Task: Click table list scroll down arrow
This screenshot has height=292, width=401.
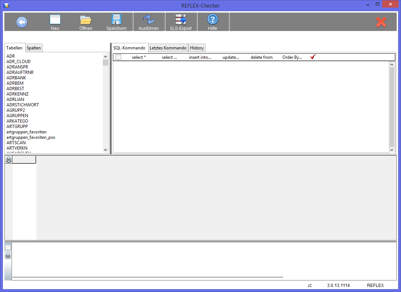Action: point(105,150)
